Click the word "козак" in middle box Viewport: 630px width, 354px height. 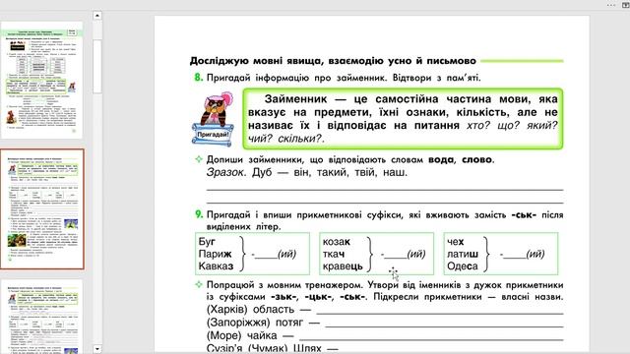coord(337,242)
